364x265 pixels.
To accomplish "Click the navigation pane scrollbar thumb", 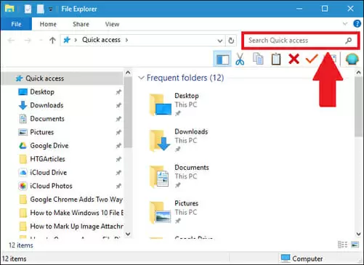I will coord(128,112).
